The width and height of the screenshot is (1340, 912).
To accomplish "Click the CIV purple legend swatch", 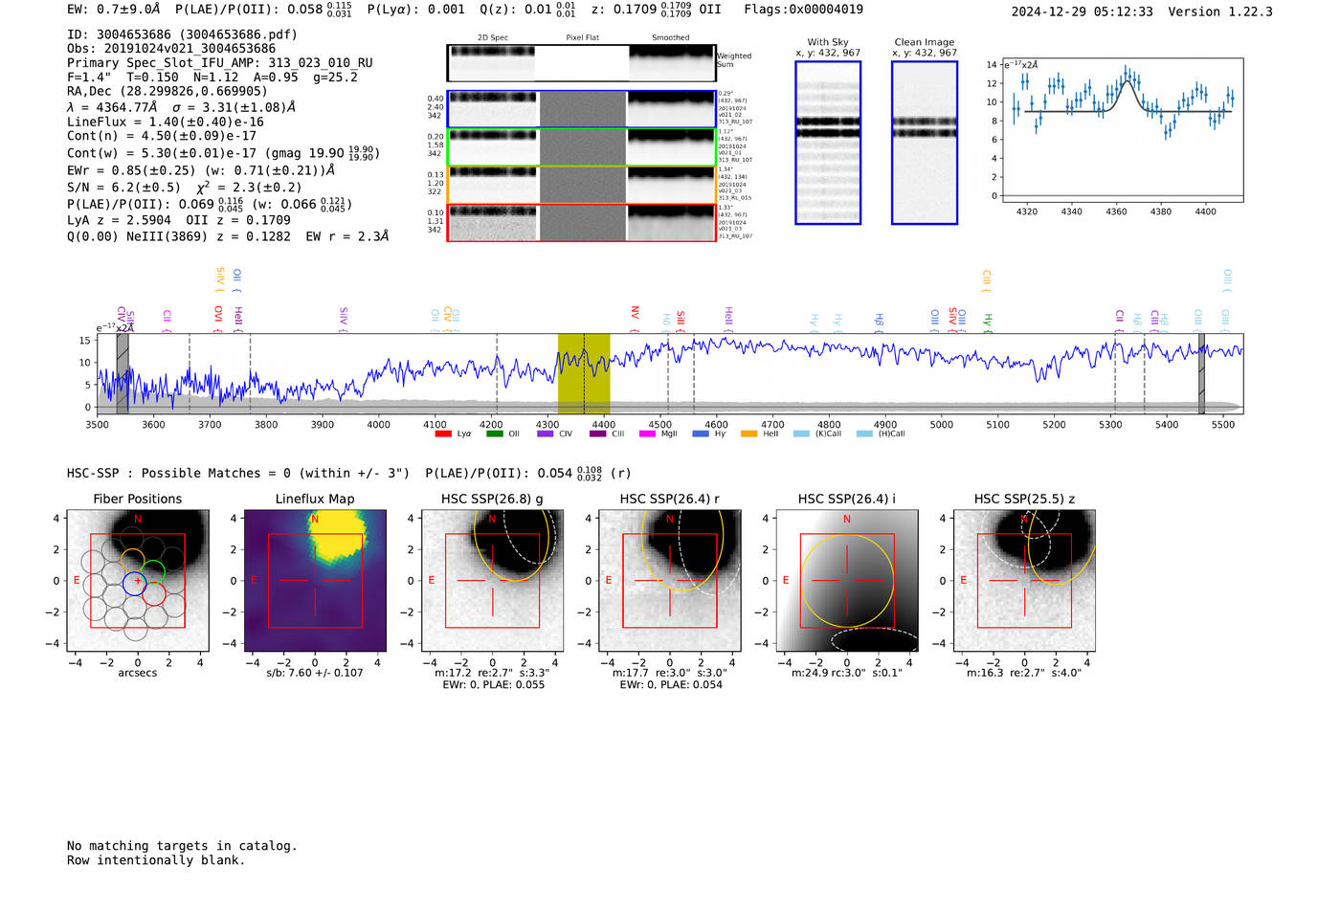I will click(x=546, y=434).
